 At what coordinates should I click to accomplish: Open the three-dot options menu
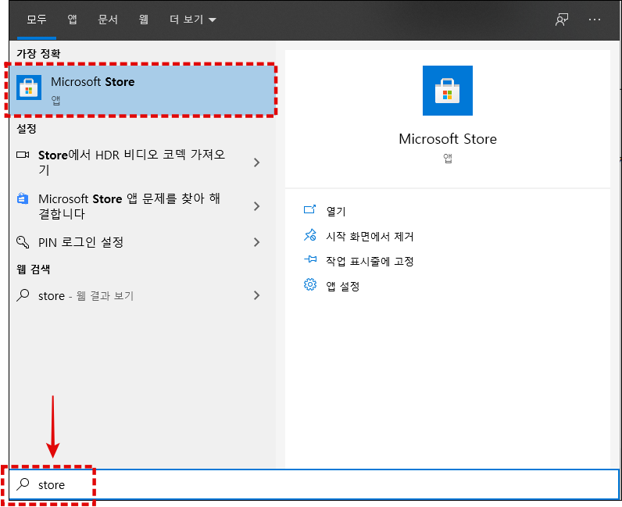click(x=594, y=20)
